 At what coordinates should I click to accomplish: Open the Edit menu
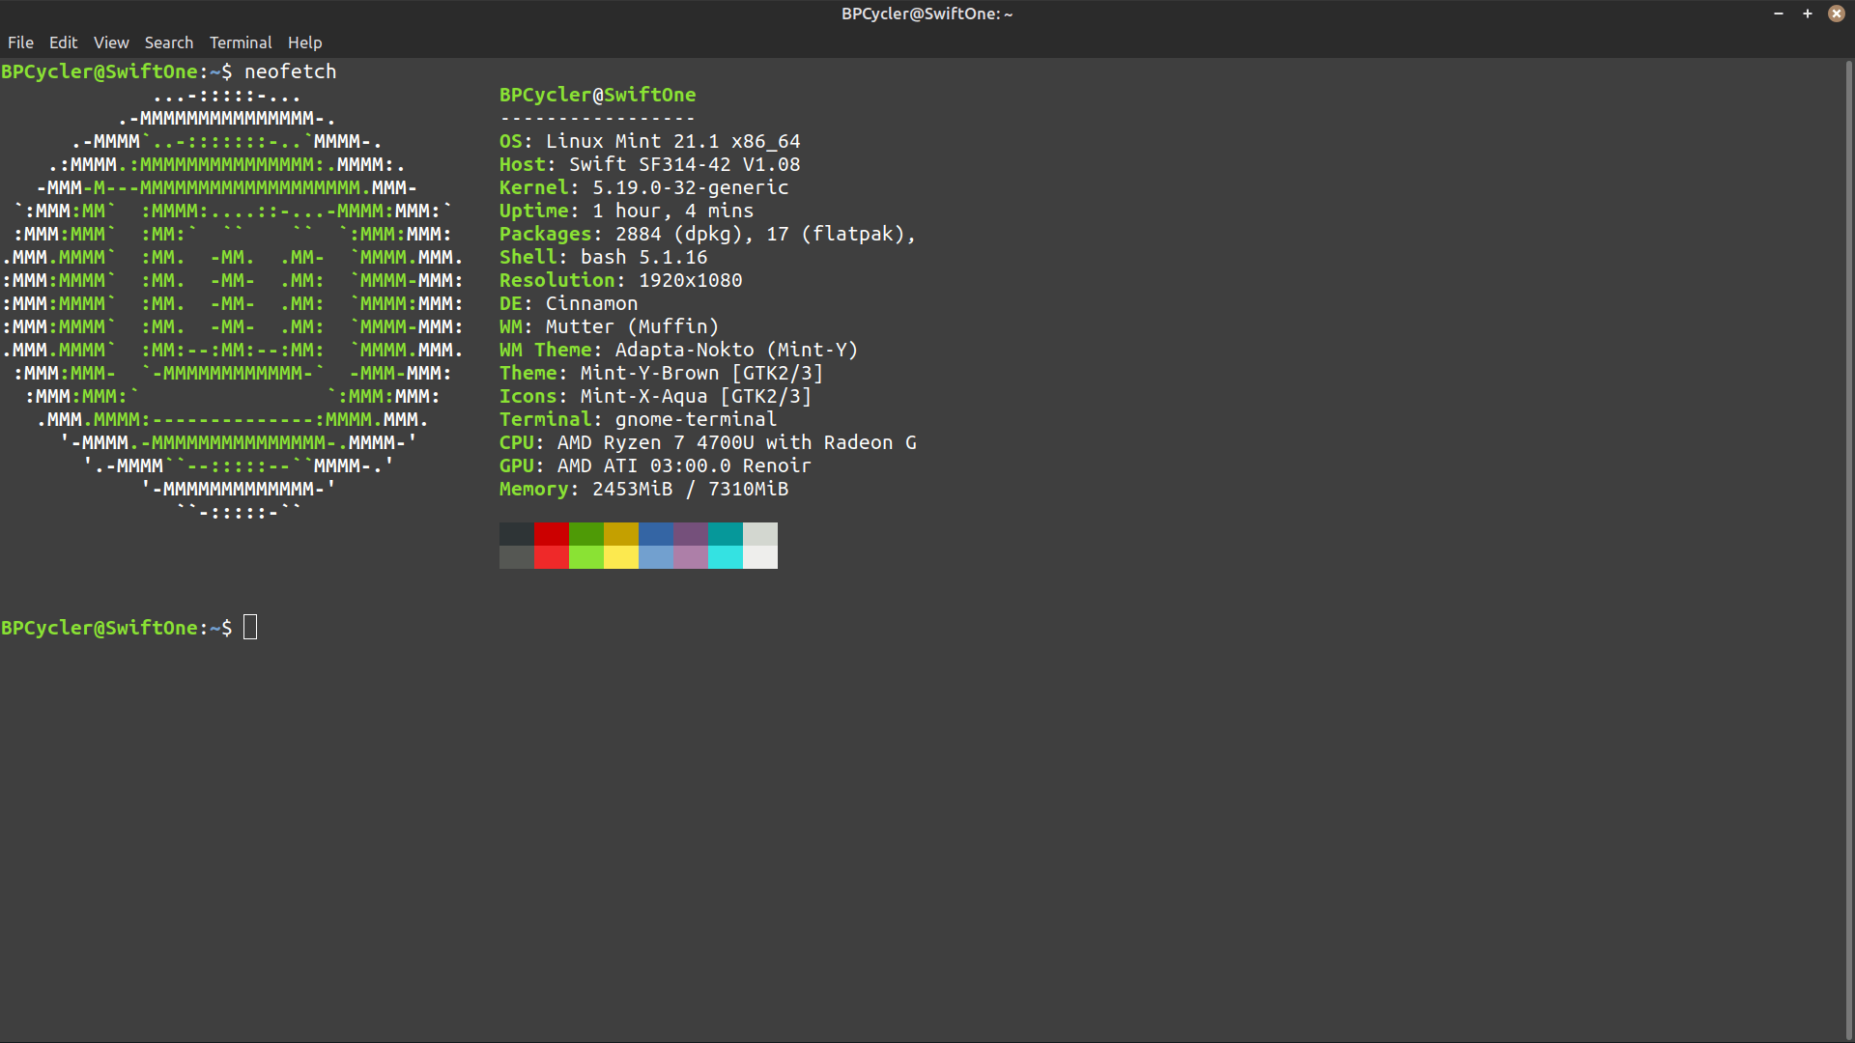63,42
